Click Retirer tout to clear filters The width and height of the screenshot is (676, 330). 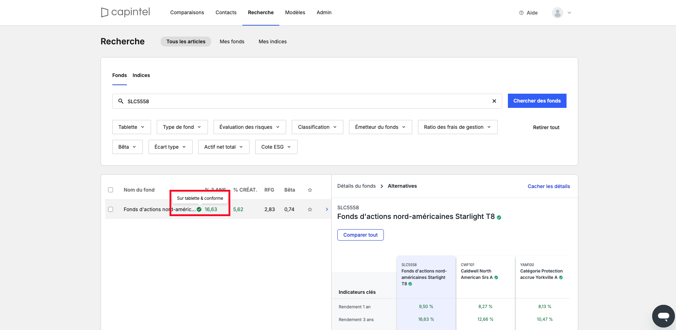pyautogui.click(x=546, y=127)
